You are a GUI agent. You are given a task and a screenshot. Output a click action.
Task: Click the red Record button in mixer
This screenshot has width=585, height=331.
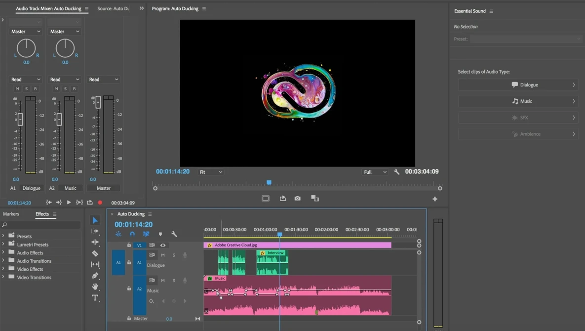point(100,202)
